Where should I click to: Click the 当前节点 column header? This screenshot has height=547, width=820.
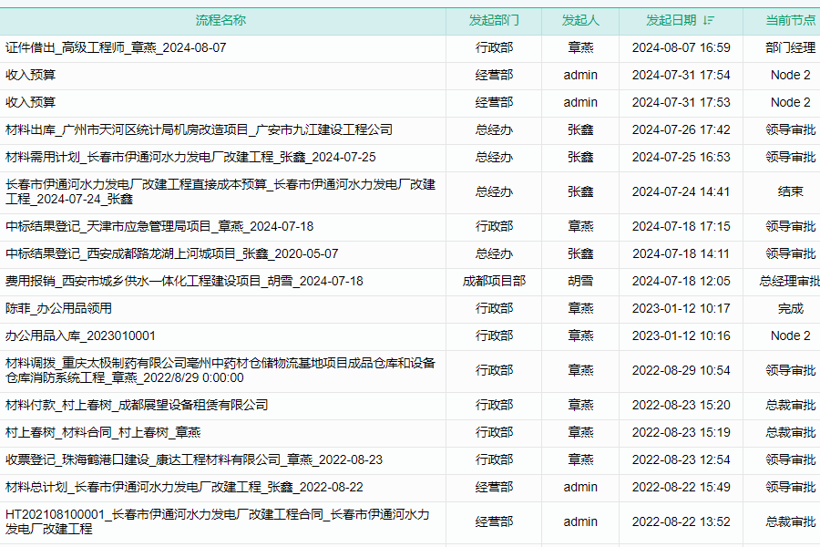pos(790,20)
